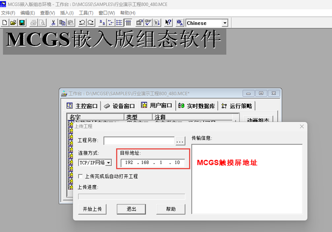Switch to the 运行策略 tab
Screen dimensions: 332x232
[x=237, y=106]
